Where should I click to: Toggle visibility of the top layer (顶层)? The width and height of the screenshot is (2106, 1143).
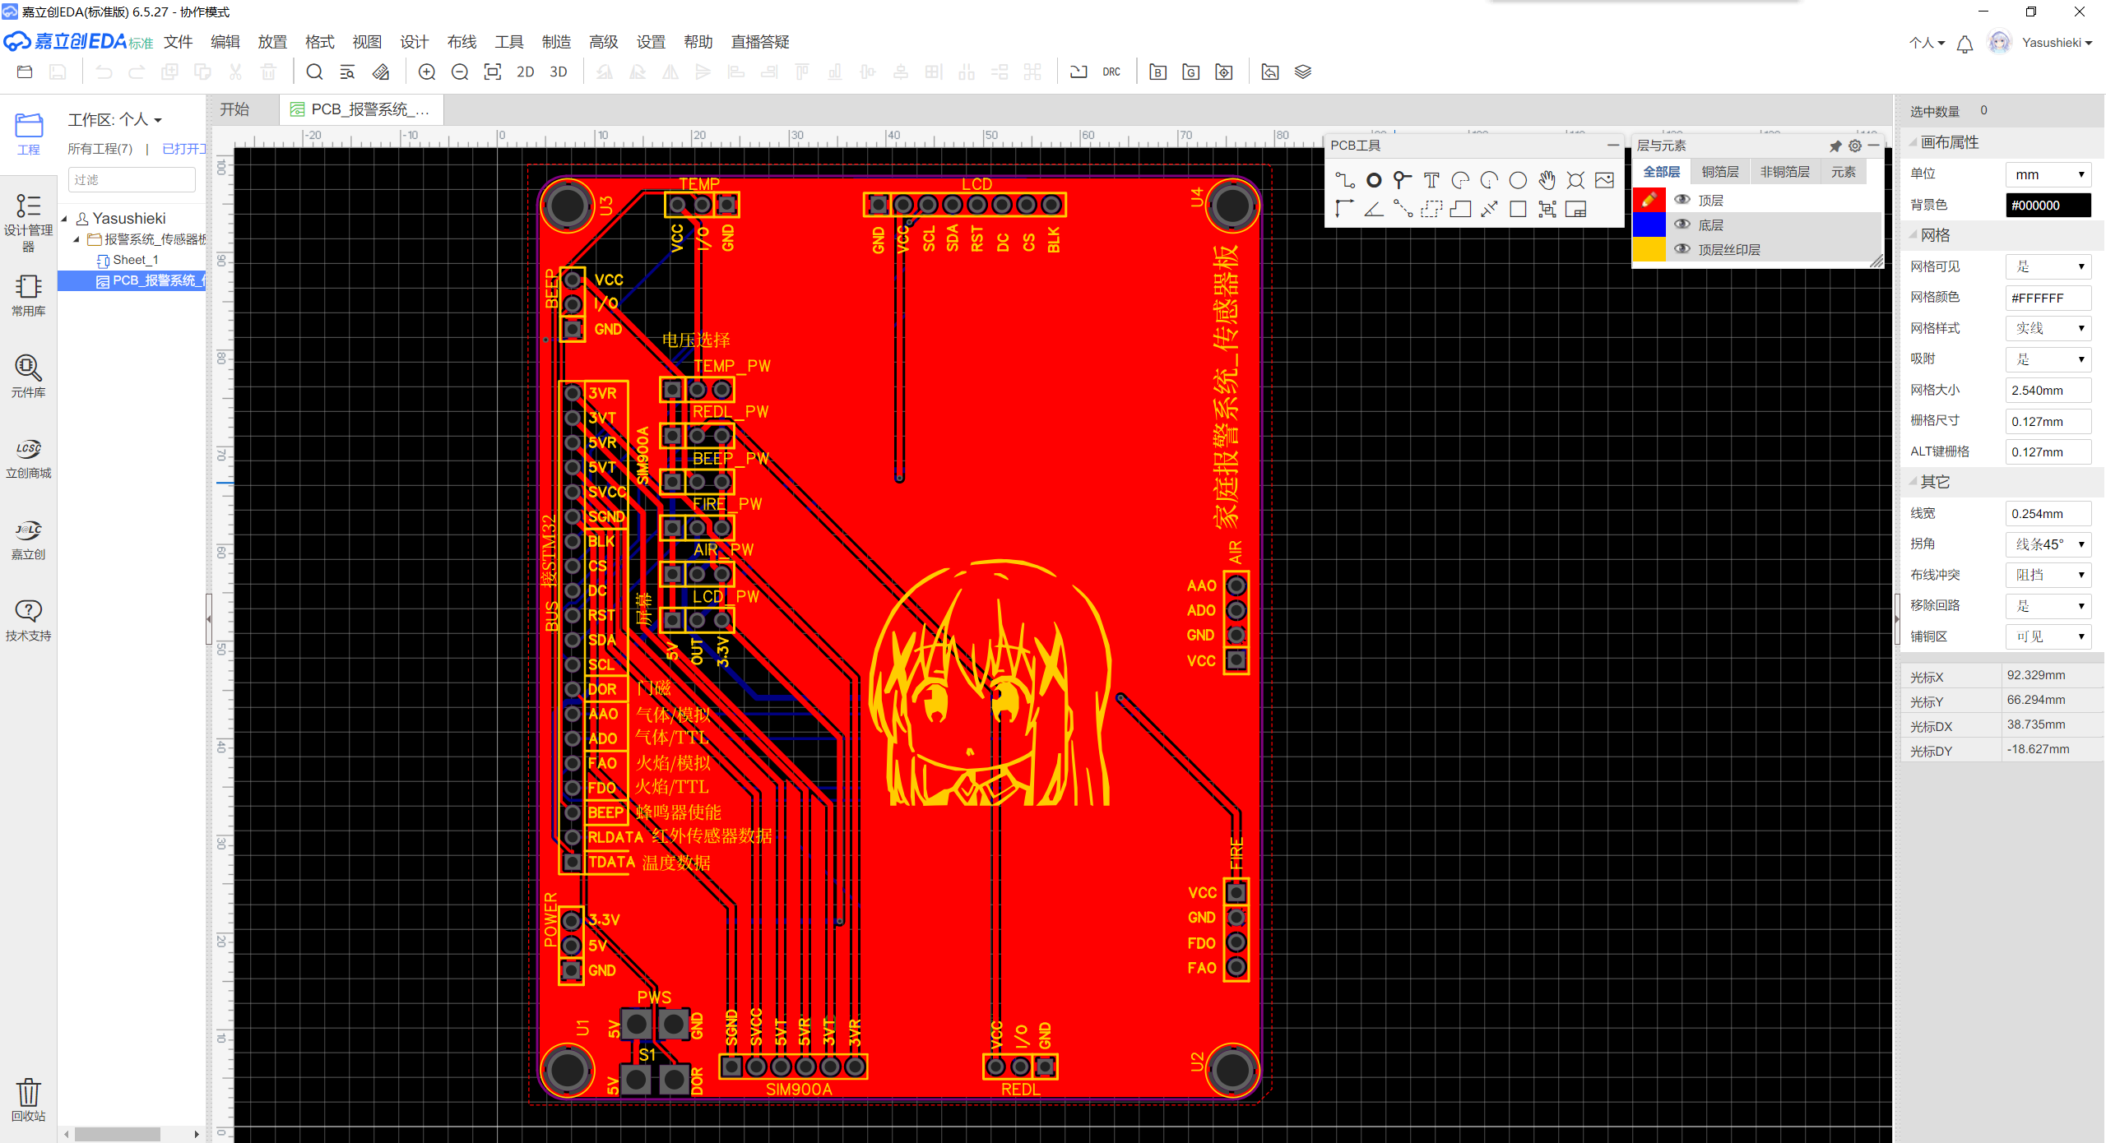1683,200
